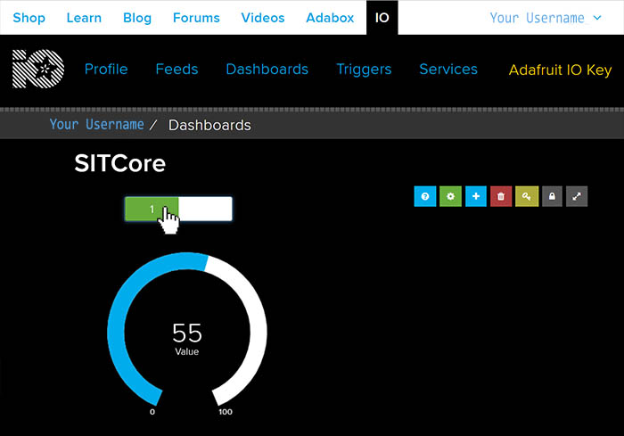Enter fullscreen with the expand arrows icon
The height and width of the screenshot is (436, 624).
(577, 196)
